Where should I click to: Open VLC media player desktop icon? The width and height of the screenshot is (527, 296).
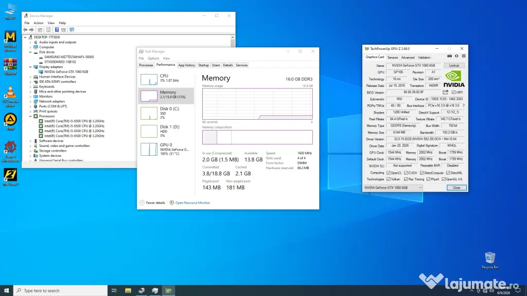[10, 96]
